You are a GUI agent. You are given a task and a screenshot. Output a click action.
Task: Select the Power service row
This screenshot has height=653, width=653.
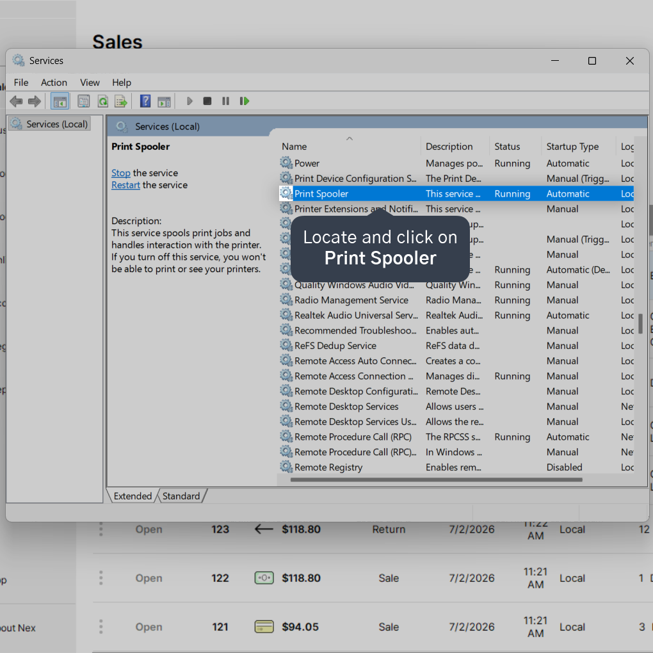[456, 163]
